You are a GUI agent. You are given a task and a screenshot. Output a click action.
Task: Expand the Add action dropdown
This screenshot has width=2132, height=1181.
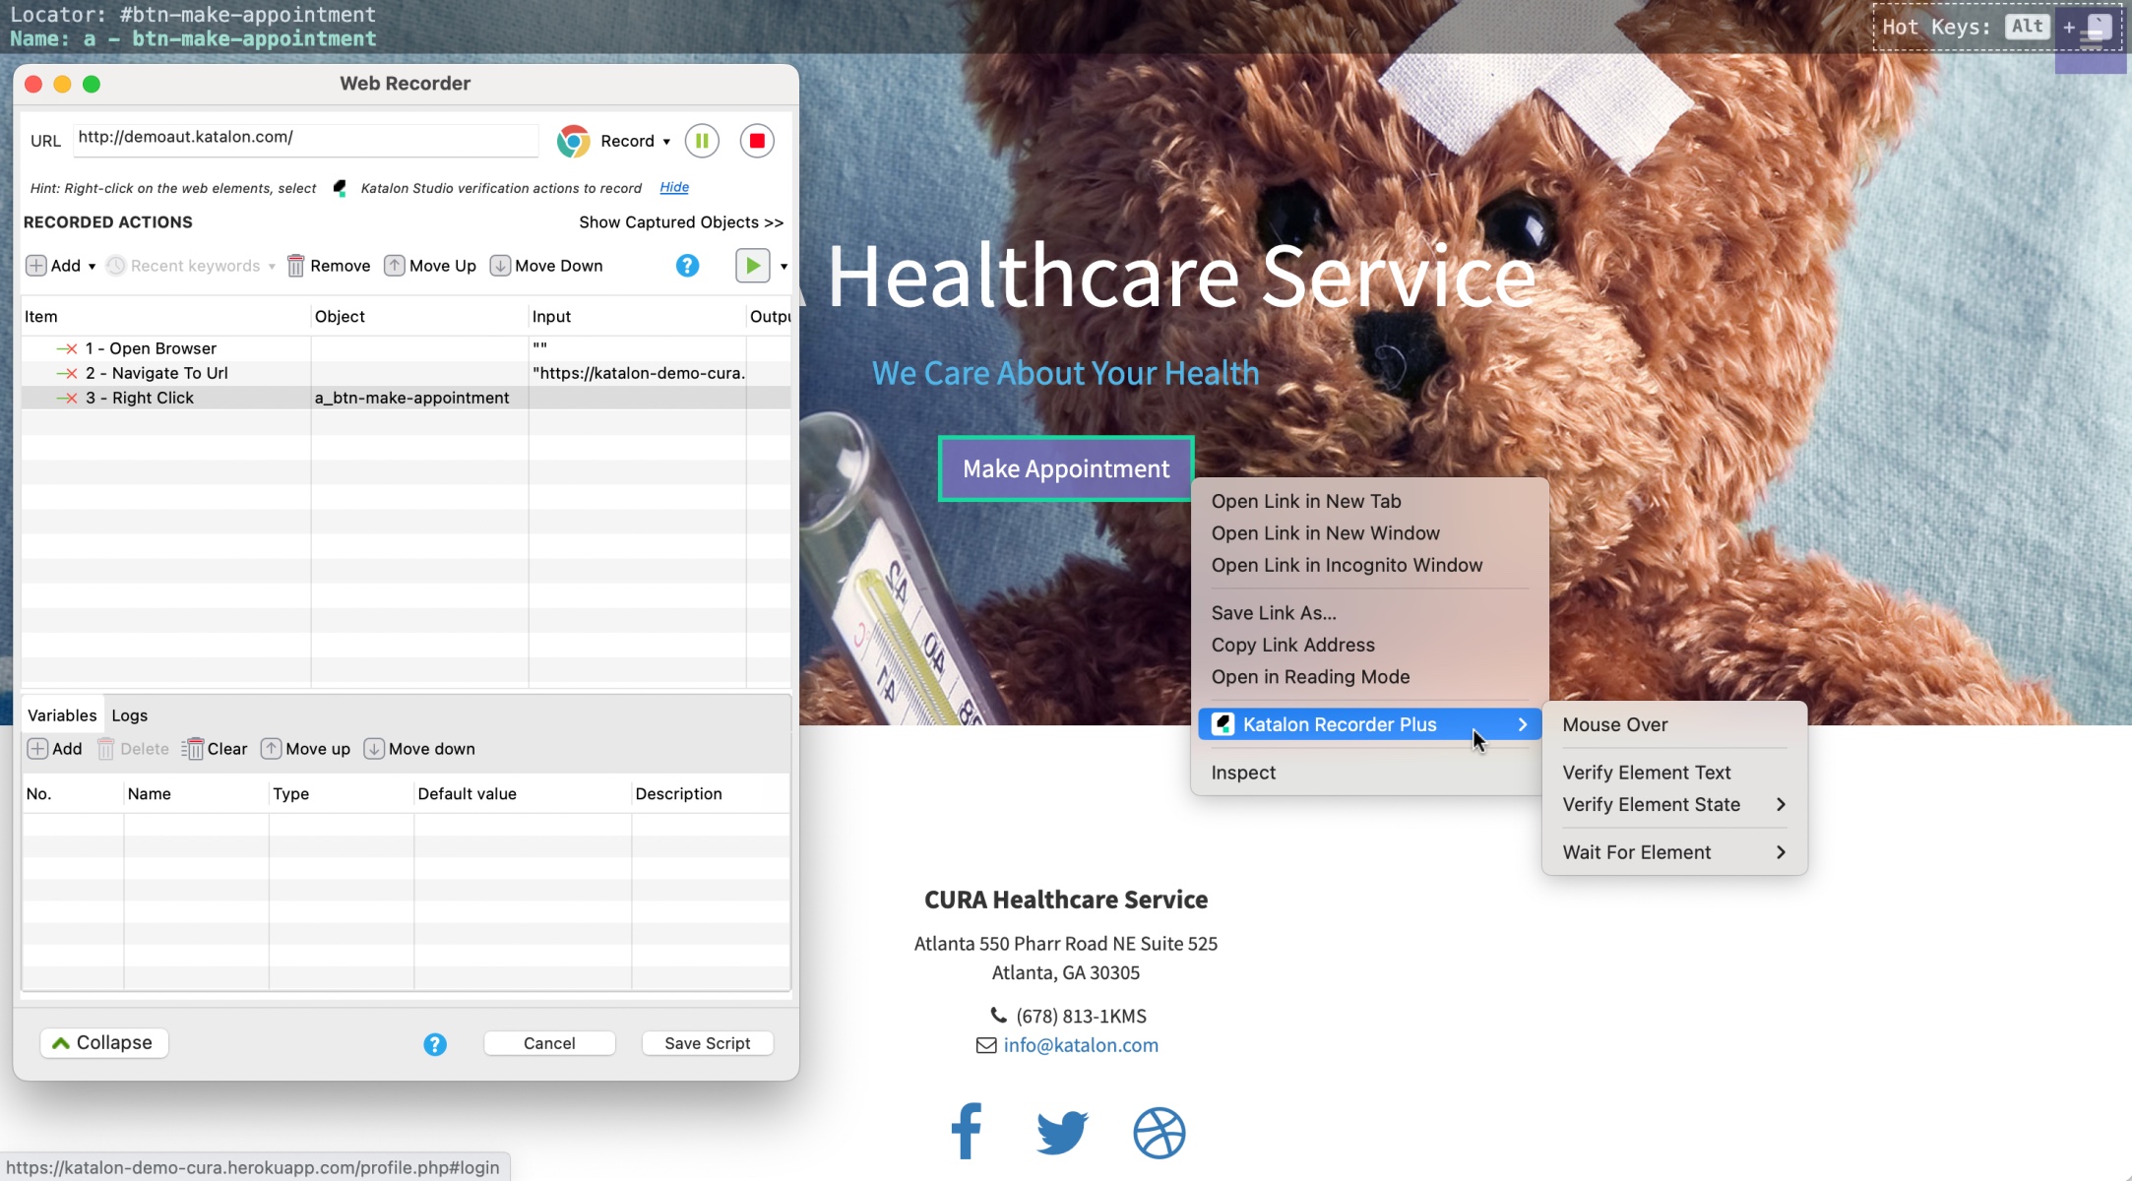[x=92, y=267]
